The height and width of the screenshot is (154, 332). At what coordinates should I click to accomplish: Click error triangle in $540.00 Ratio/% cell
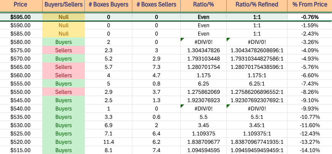182,107
